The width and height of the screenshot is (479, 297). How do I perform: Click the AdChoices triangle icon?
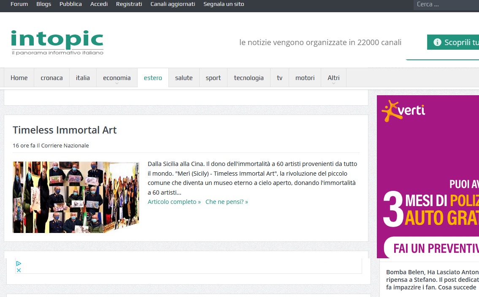tap(19, 263)
